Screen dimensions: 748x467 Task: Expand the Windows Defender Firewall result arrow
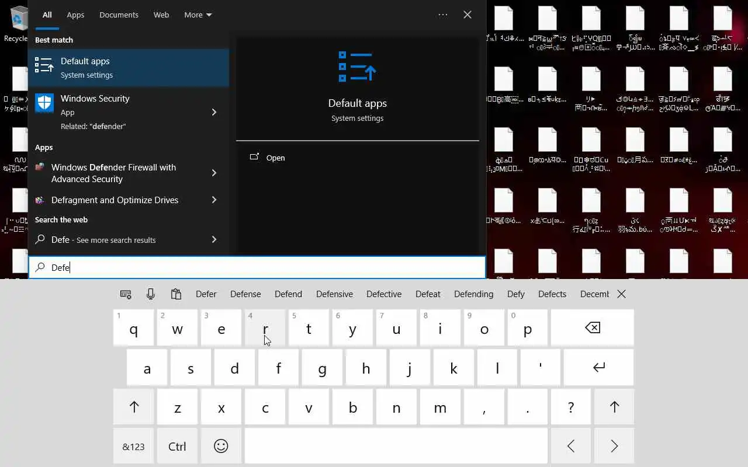(214, 173)
